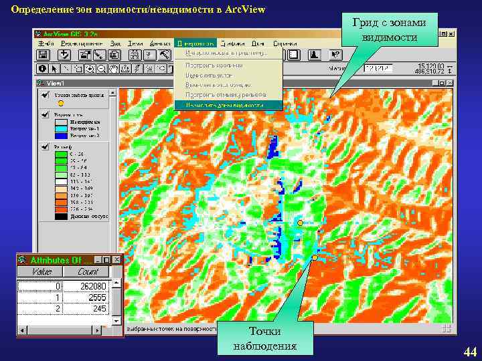
Task: Click the black no-data legend swatch
Action: 61,217
